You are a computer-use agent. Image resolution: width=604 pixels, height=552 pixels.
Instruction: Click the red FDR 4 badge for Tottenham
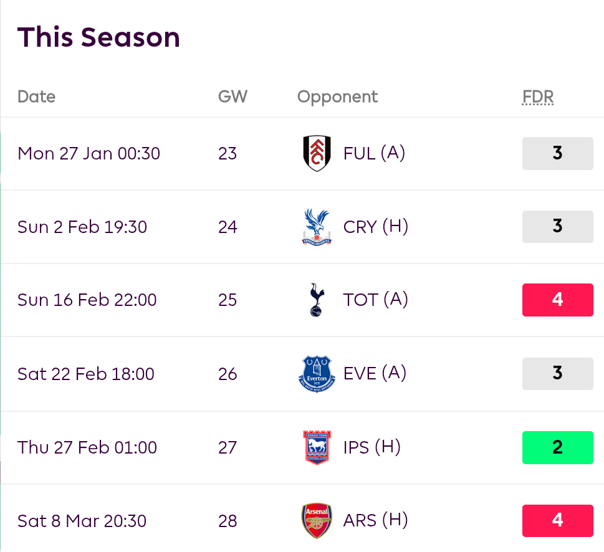(557, 300)
